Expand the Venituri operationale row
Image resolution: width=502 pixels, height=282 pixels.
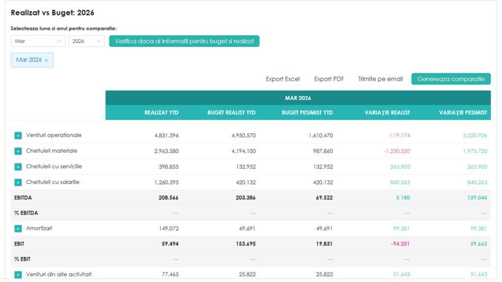click(x=18, y=136)
